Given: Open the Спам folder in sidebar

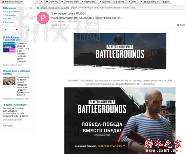Looking at the screenshot, I should 7,18.
